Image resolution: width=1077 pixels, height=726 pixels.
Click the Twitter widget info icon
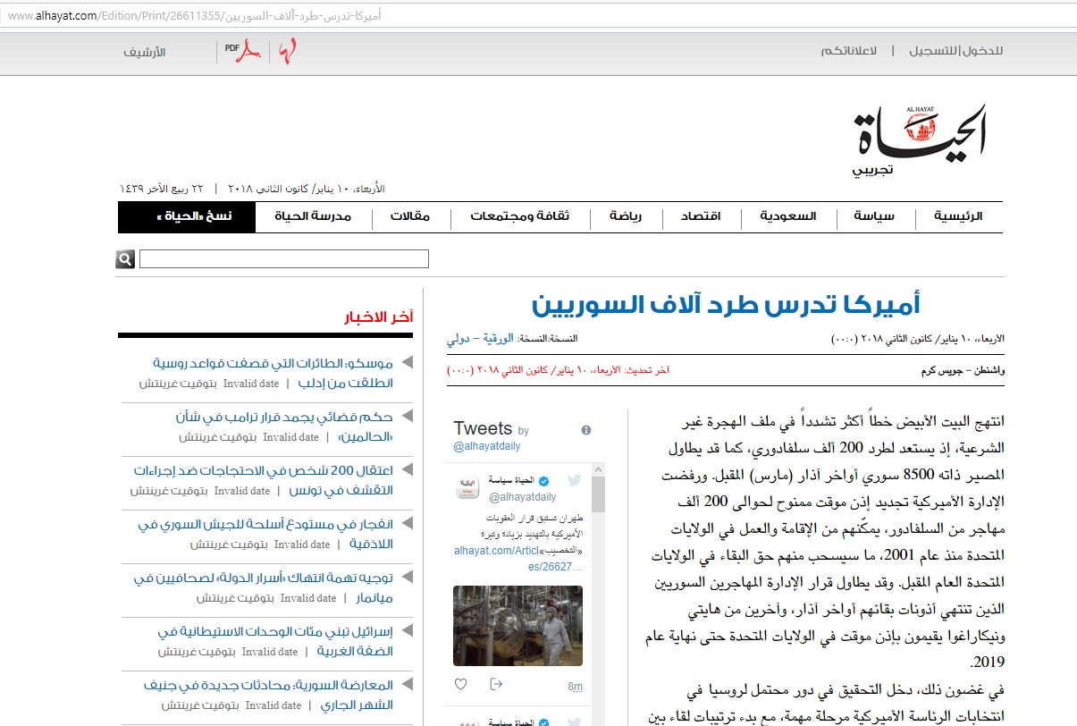pyautogui.click(x=586, y=430)
